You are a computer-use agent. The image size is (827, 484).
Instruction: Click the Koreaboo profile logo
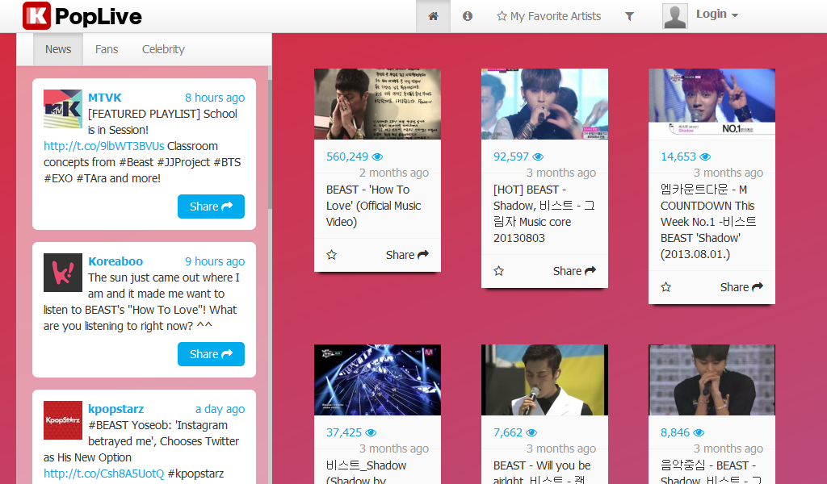click(63, 273)
